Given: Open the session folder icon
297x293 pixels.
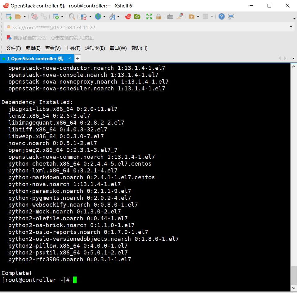Looking at the screenshot, I should pyautogui.click(x=18, y=16).
